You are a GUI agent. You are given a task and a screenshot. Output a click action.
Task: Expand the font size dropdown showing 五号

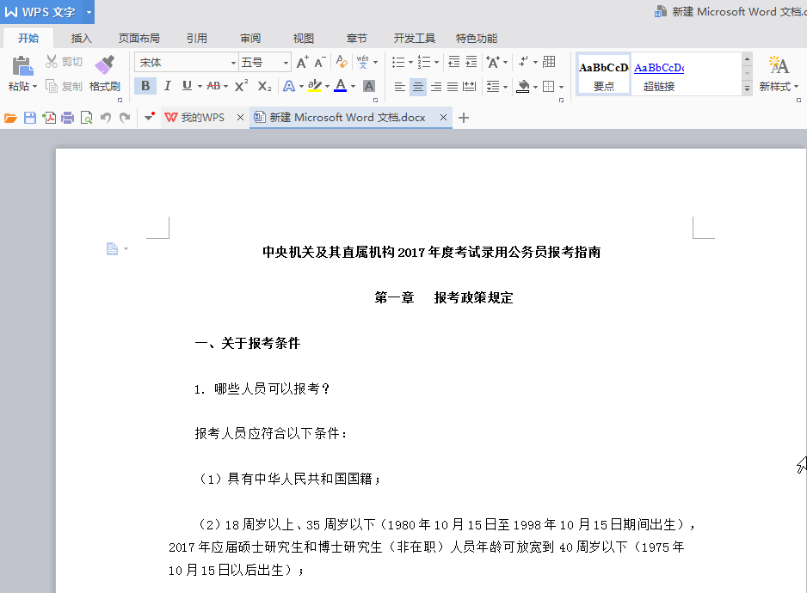point(286,63)
